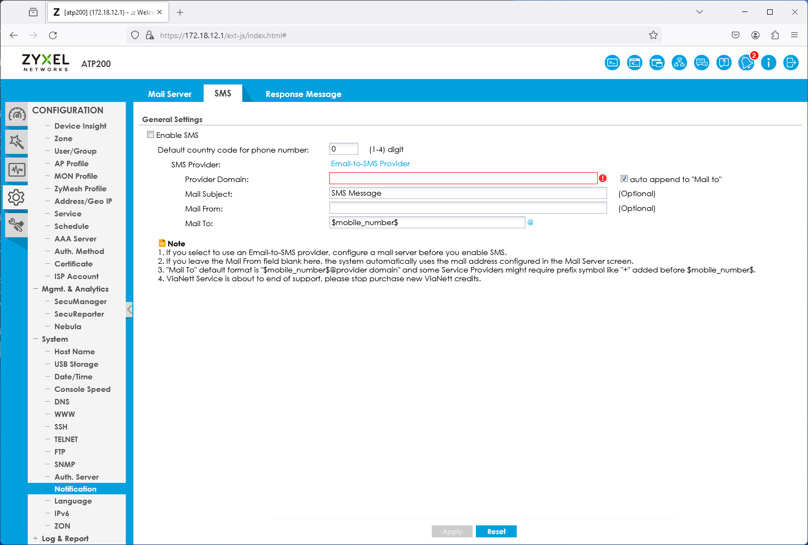Open User/Group in the sidebar
Viewport: 808px width, 545px height.
tap(76, 151)
